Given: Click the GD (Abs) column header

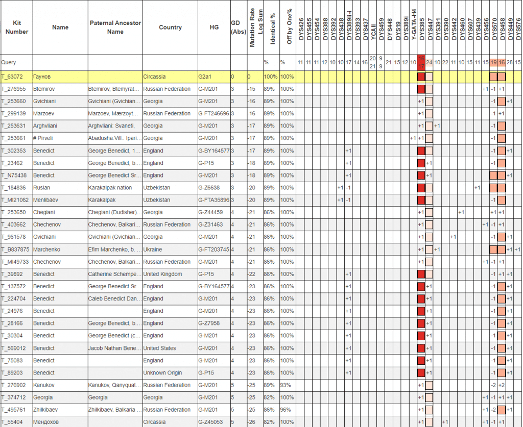Looking at the screenshot, I should click(x=238, y=28).
